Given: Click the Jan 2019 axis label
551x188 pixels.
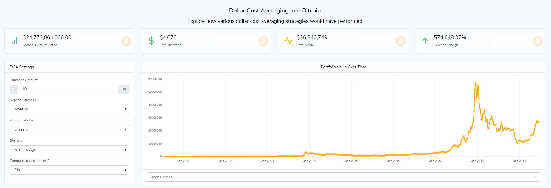Looking at the screenshot, I should point(519,161).
